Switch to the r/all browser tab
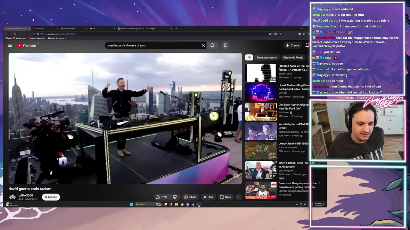 click(x=102, y=28)
